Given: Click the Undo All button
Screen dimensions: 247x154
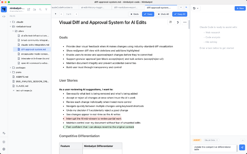Looking at the screenshot, I should [163, 14].
